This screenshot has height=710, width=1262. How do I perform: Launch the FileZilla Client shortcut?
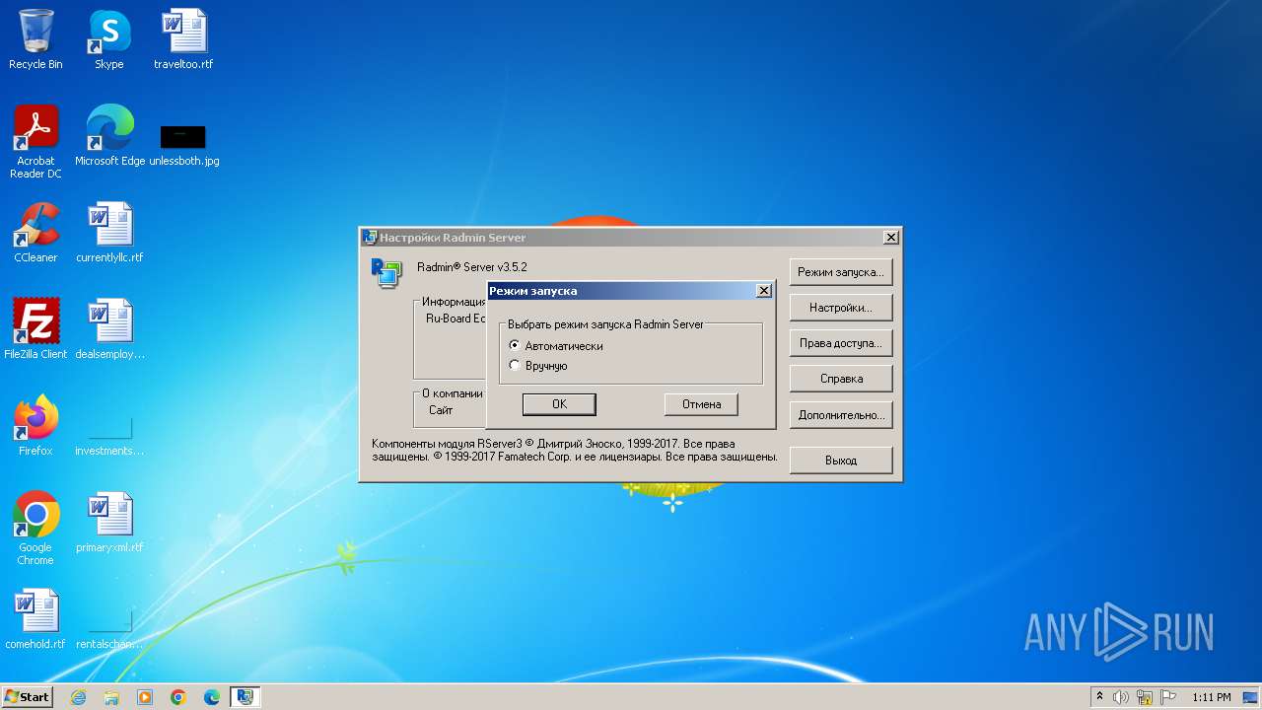point(35,329)
